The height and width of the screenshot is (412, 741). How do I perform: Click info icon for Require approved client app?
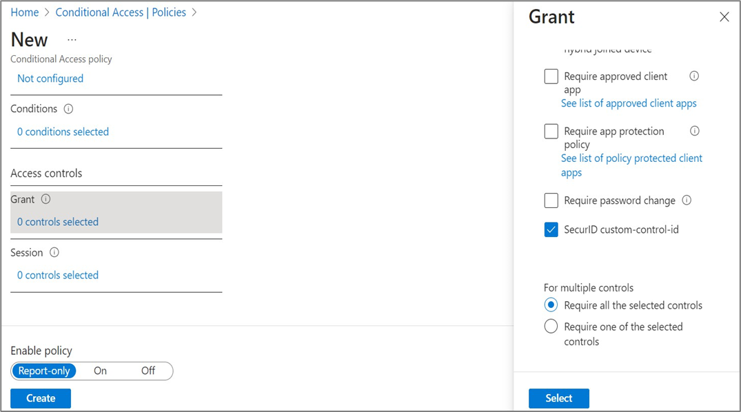694,76
